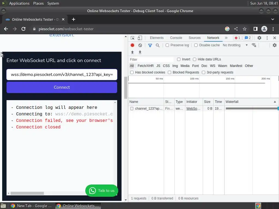Click the connection log horizontal scrollbar
Viewport: 279px width, 209px height.
27,193
